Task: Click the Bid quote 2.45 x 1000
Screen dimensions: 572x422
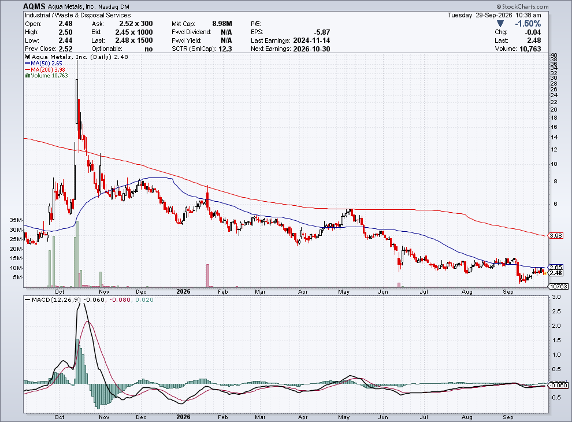Action: coord(134,32)
